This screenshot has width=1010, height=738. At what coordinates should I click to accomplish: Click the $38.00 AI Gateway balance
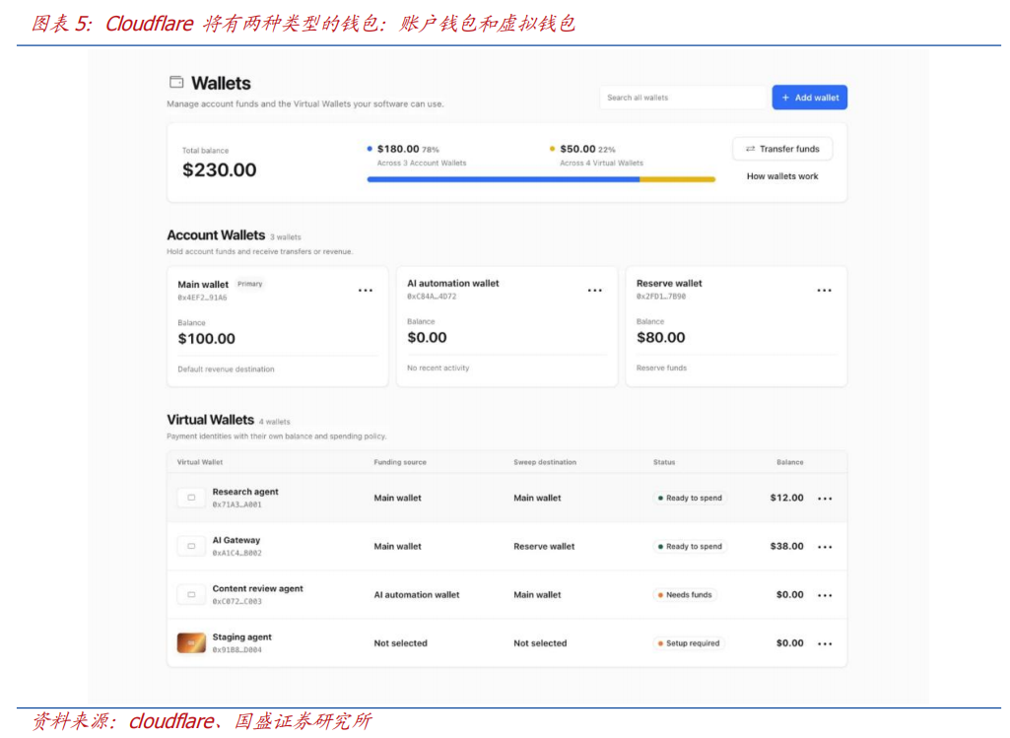pos(786,546)
